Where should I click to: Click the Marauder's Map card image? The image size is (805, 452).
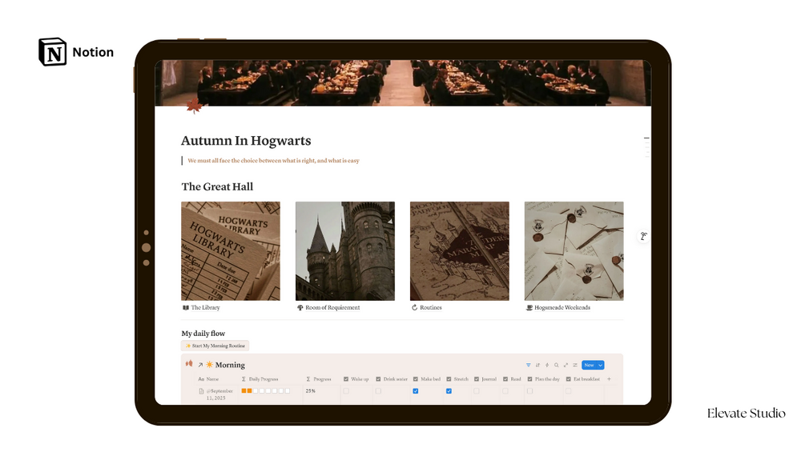(460, 250)
